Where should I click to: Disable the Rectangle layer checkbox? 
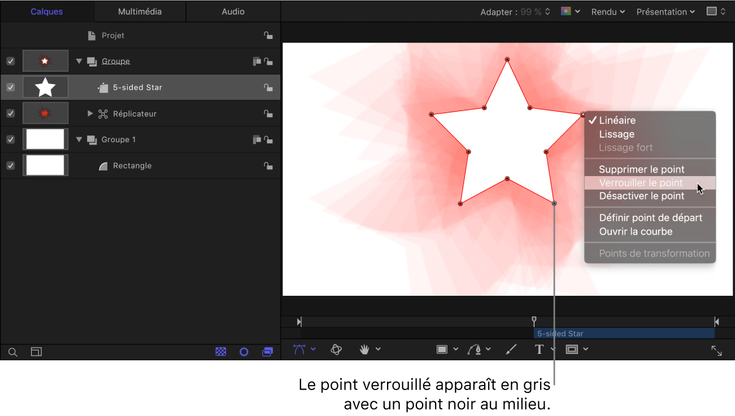pyautogui.click(x=10, y=165)
